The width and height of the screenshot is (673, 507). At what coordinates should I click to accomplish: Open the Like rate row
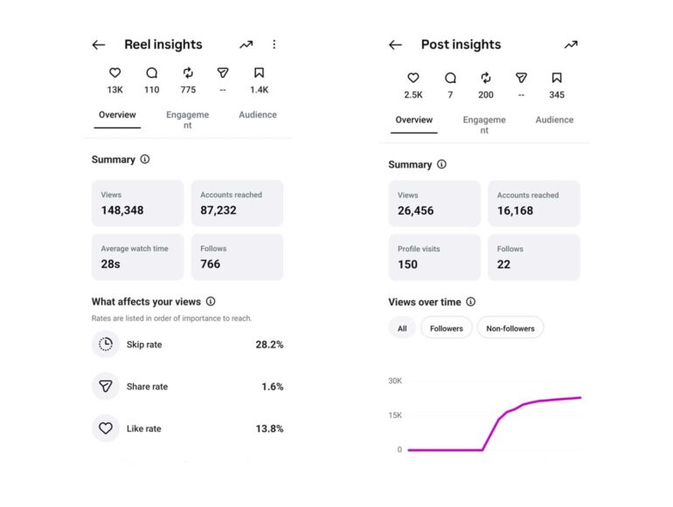click(x=188, y=428)
